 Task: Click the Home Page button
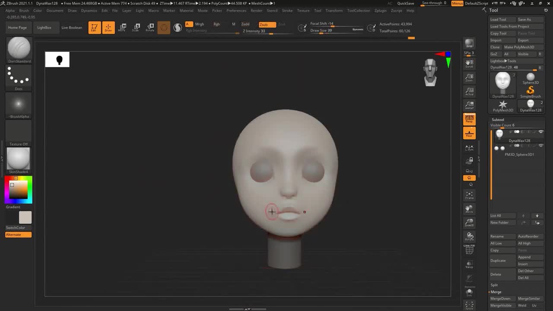click(x=17, y=28)
